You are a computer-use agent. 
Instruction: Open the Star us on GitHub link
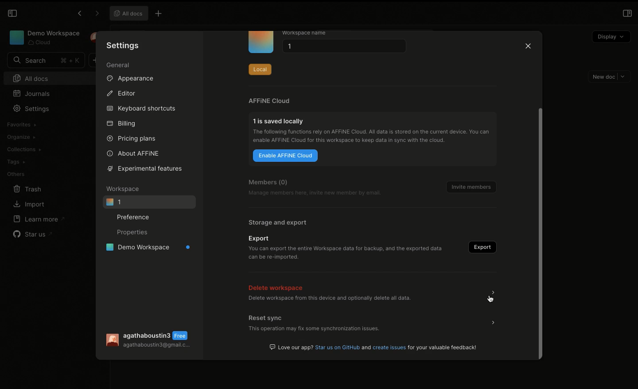pyautogui.click(x=337, y=348)
